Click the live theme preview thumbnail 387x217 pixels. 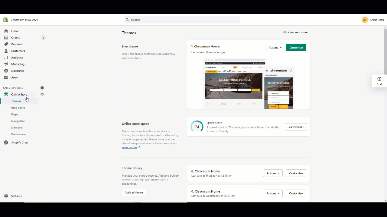click(249, 84)
